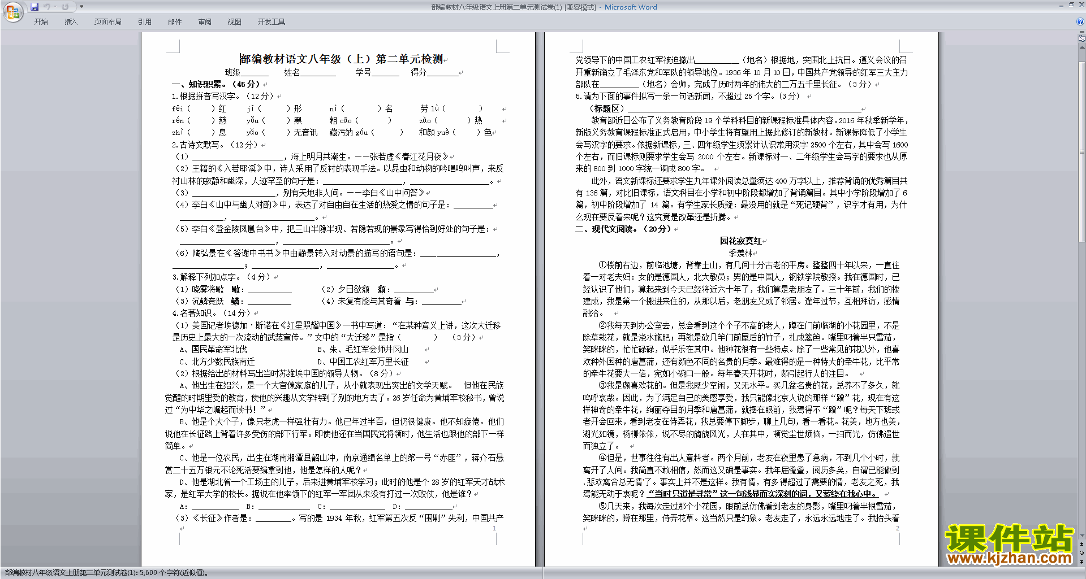Click the vertical scrollbar up arrow
This screenshot has height=579, width=1086.
[x=1082, y=47]
